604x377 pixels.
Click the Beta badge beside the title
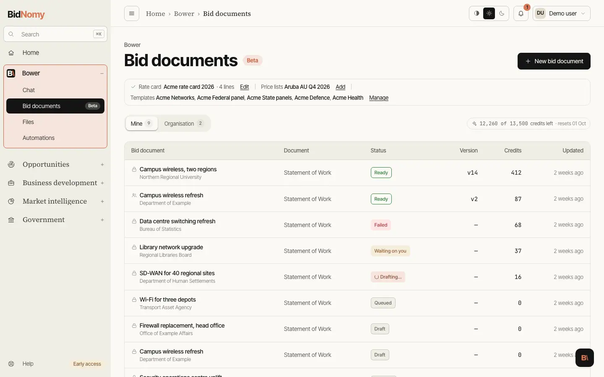253,60
